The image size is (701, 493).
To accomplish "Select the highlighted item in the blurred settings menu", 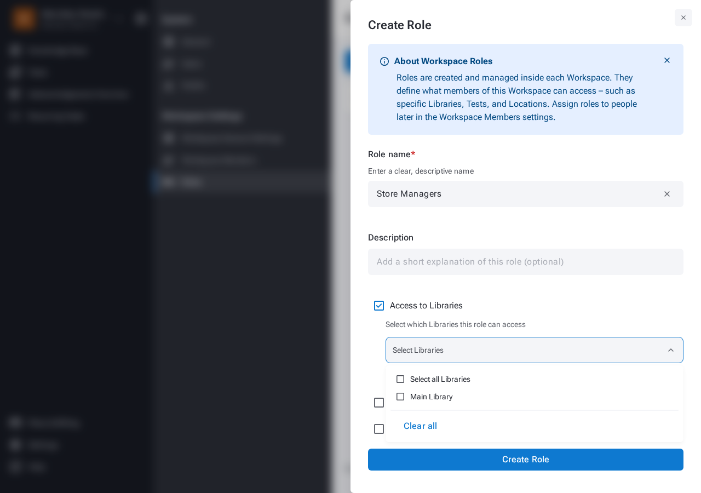I will (241, 182).
